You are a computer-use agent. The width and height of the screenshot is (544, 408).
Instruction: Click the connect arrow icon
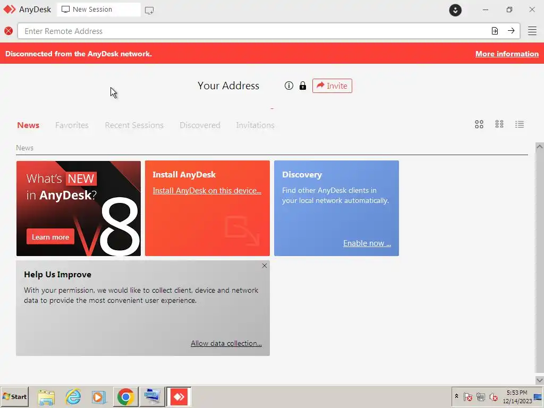(x=511, y=31)
